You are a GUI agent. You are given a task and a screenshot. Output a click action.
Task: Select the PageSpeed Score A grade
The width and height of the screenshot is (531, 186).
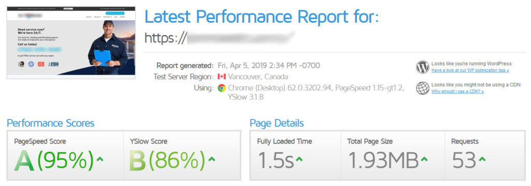(24, 160)
